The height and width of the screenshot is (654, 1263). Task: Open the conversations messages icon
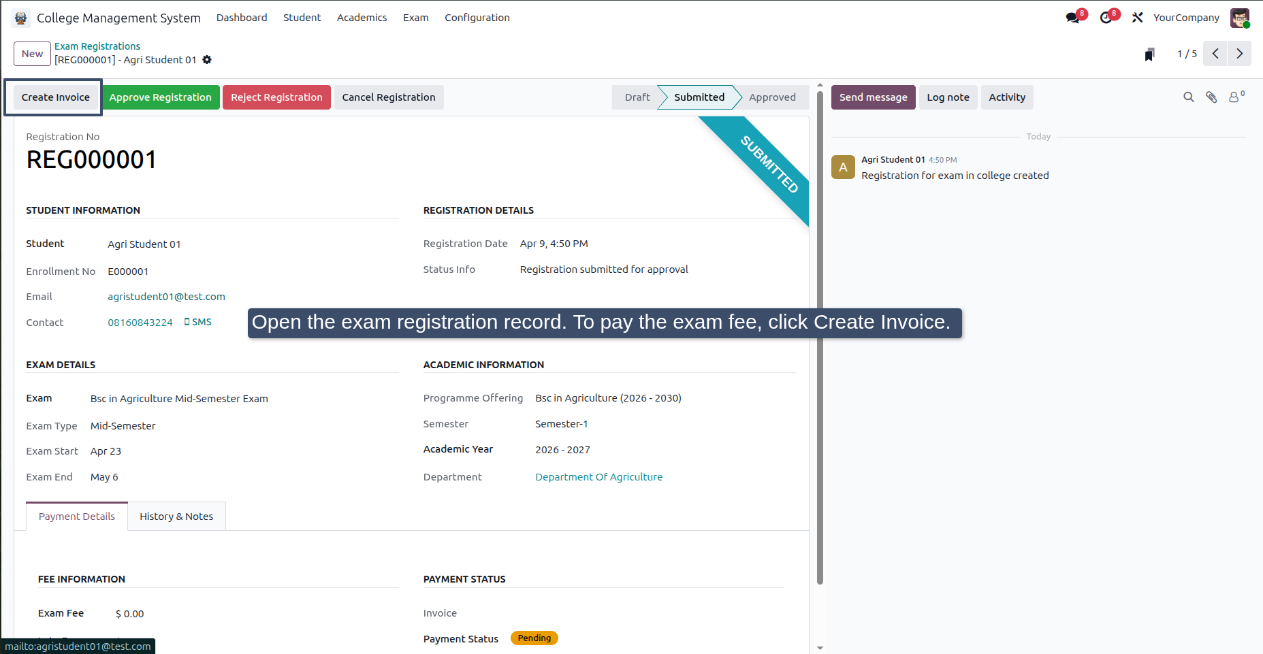(x=1074, y=18)
